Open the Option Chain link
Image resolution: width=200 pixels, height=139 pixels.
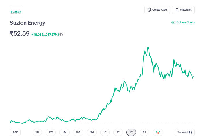[x=183, y=22]
